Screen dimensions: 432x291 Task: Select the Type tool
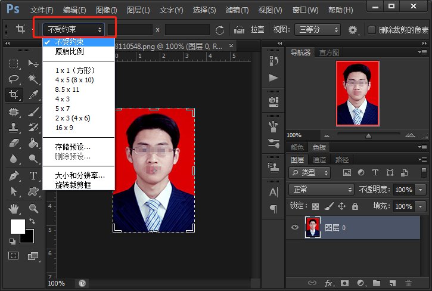tap(33, 176)
